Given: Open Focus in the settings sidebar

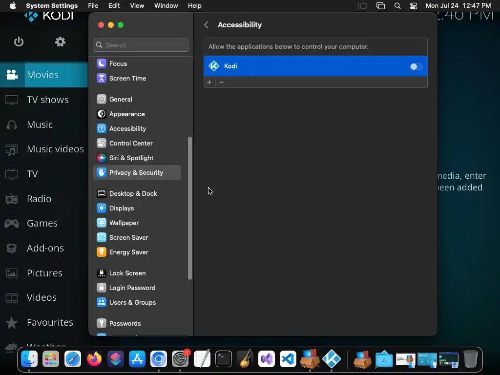Looking at the screenshot, I should click(x=137, y=63).
